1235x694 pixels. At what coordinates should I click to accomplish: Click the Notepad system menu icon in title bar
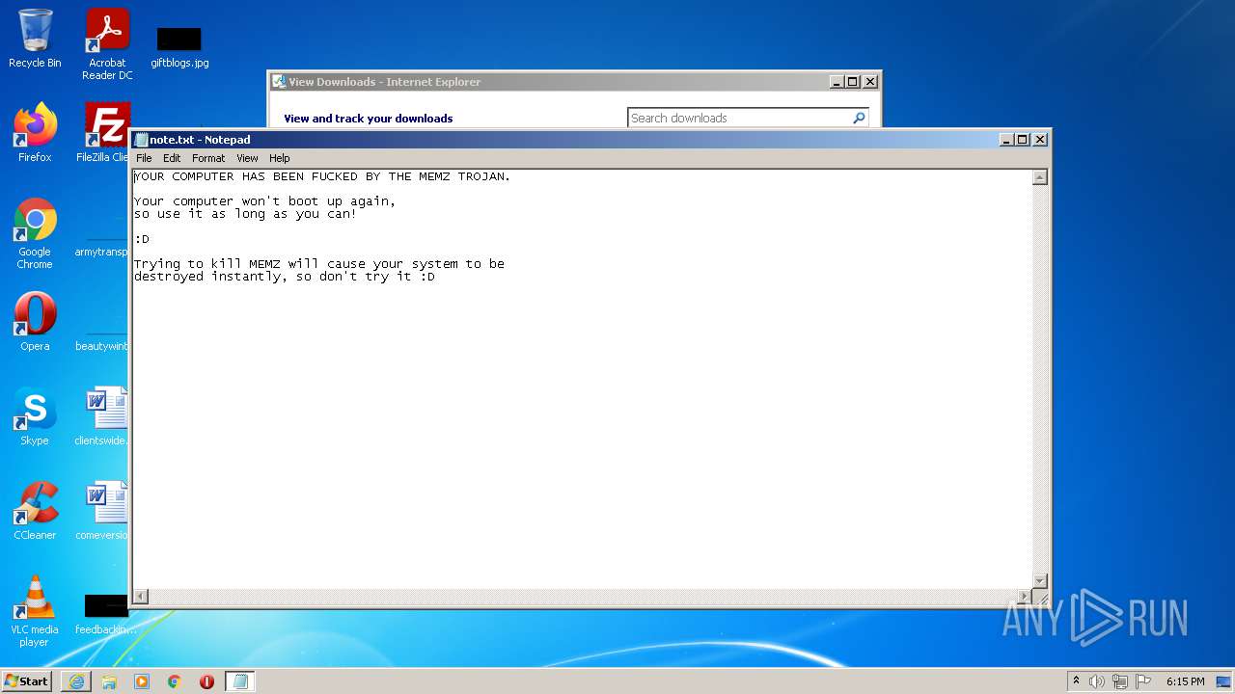pyautogui.click(x=141, y=140)
